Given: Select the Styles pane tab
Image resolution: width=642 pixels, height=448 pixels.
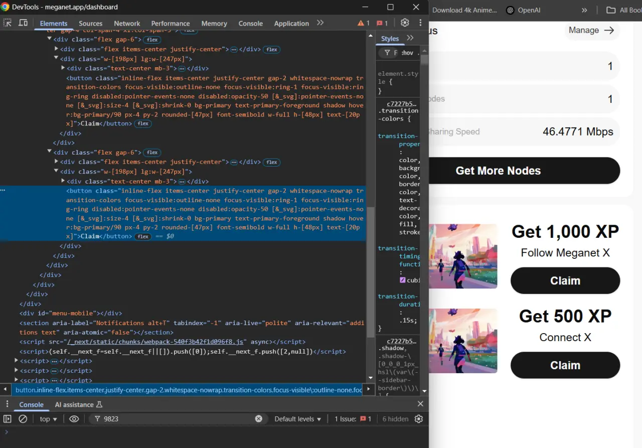Looking at the screenshot, I should [390, 39].
